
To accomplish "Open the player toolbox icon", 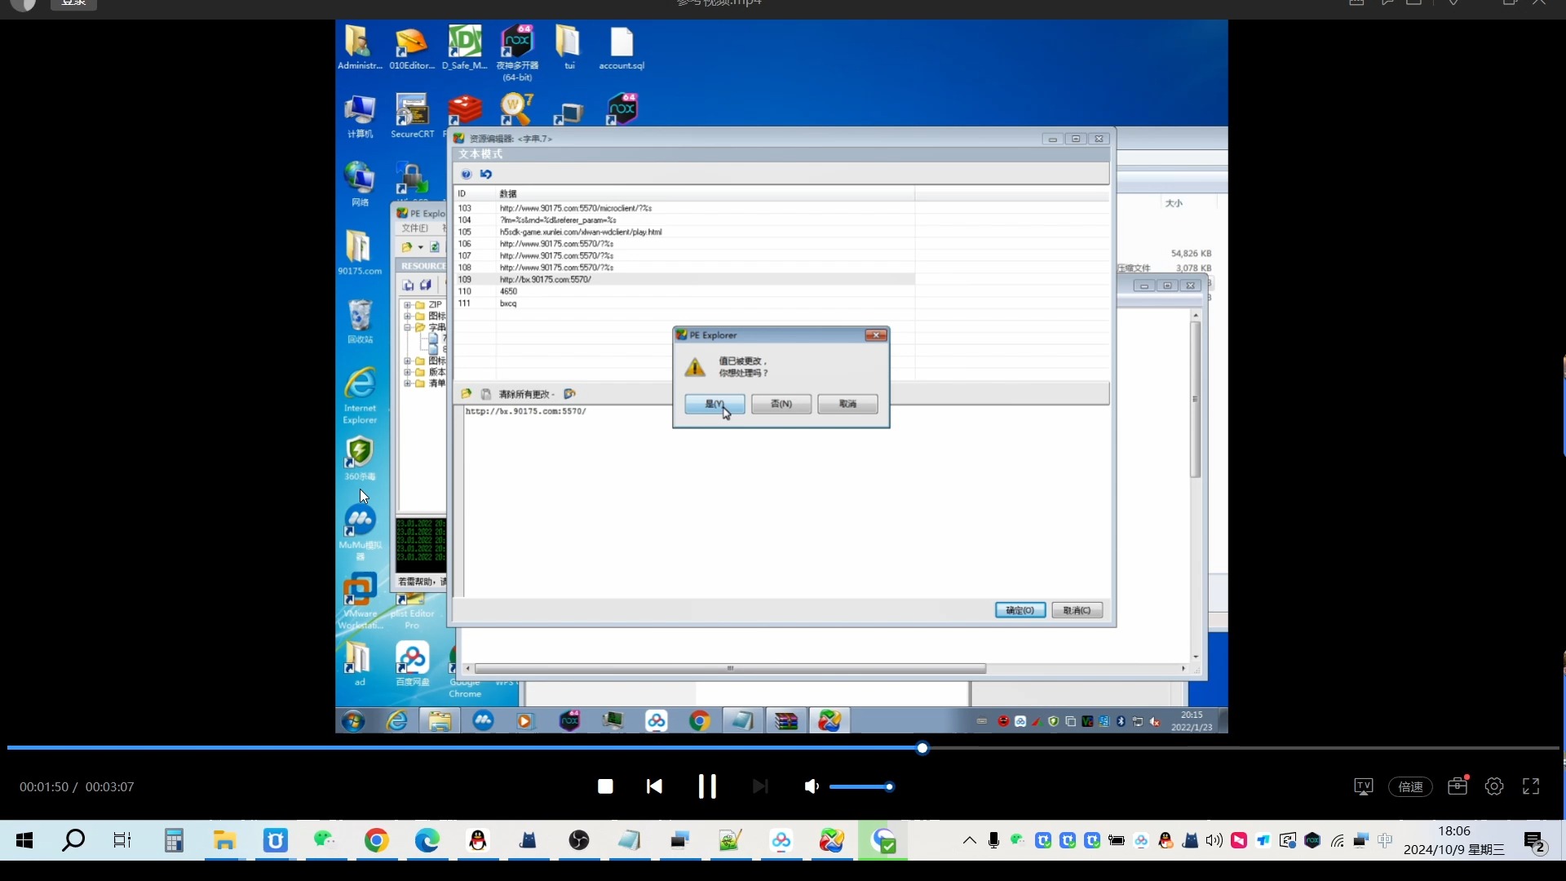I will pos(1458,786).
